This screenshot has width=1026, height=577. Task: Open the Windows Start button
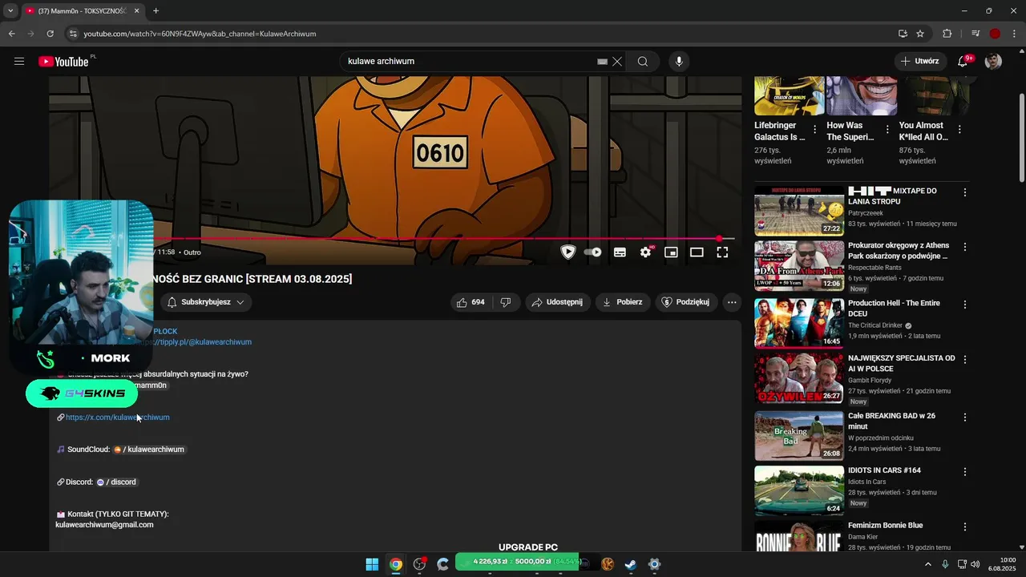tap(372, 564)
